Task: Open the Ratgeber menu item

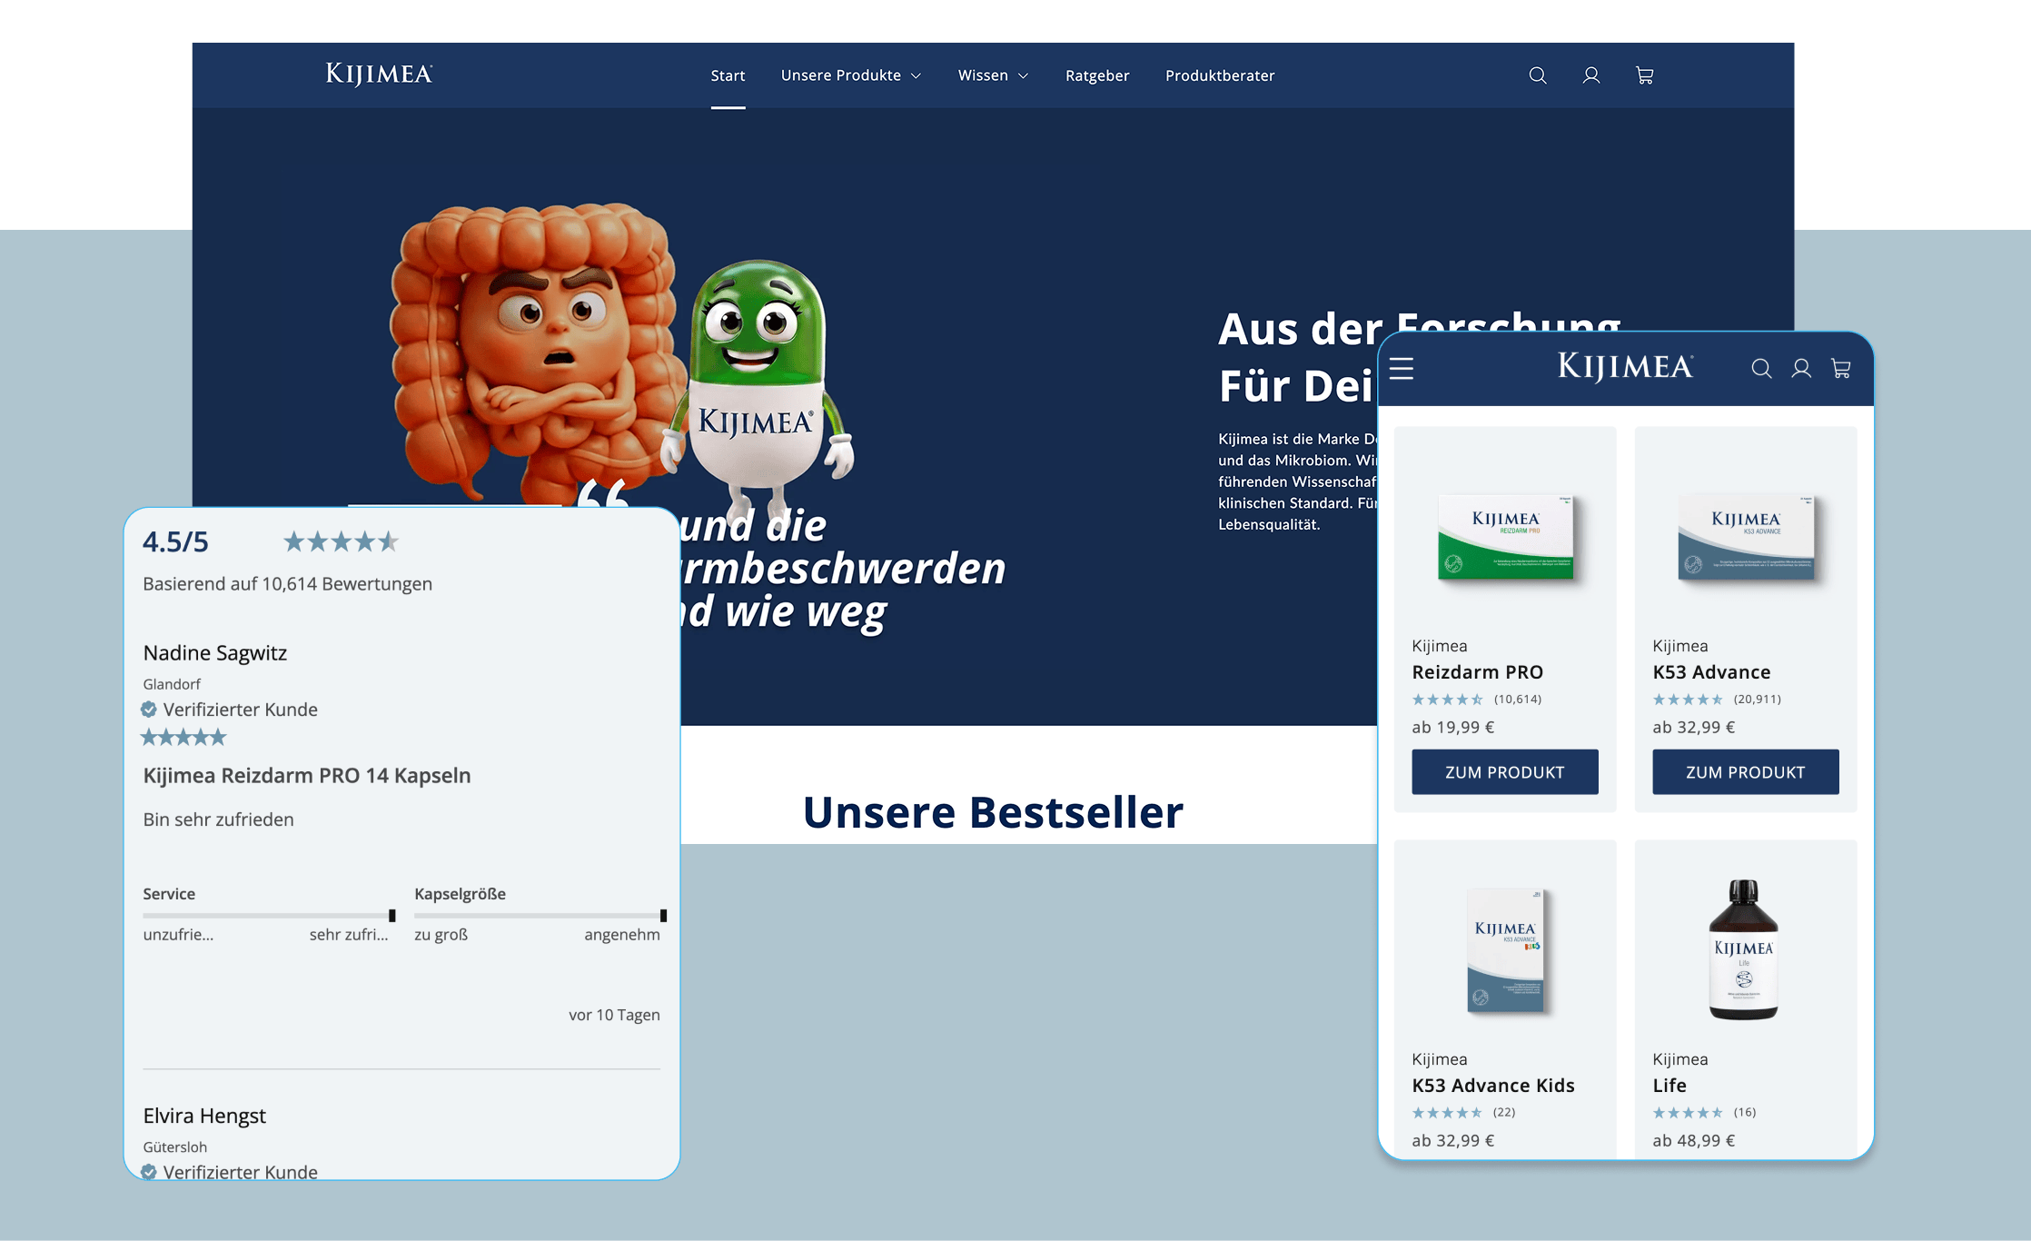Action: coord(1097,75)
